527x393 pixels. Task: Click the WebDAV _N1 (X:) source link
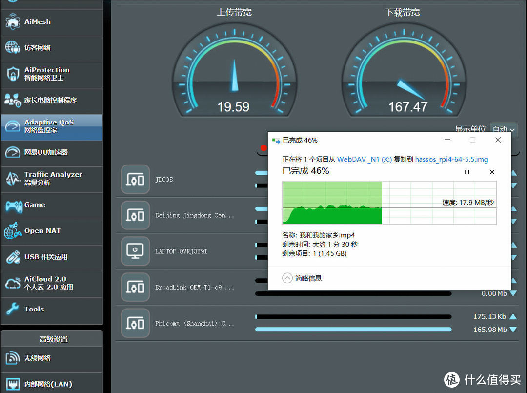pyautogui.click(x=364, y=159)
